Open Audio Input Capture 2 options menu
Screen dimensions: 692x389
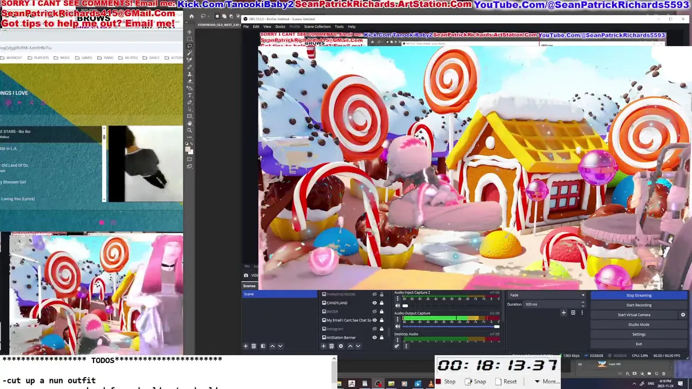click(x=398, y=299)
